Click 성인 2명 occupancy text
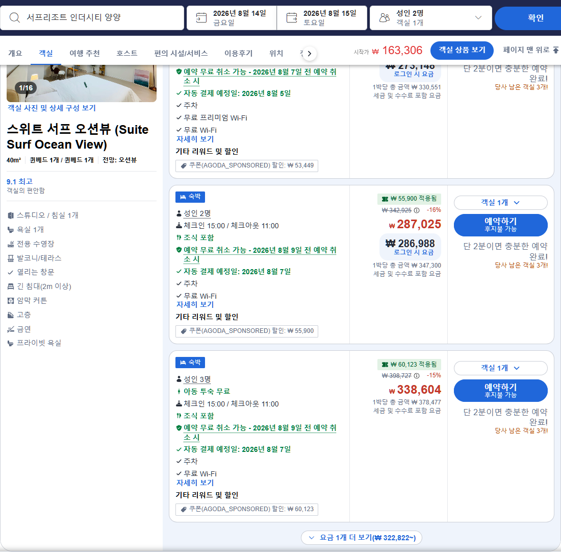Screen dimensions: 561x552 pos(197,213)
